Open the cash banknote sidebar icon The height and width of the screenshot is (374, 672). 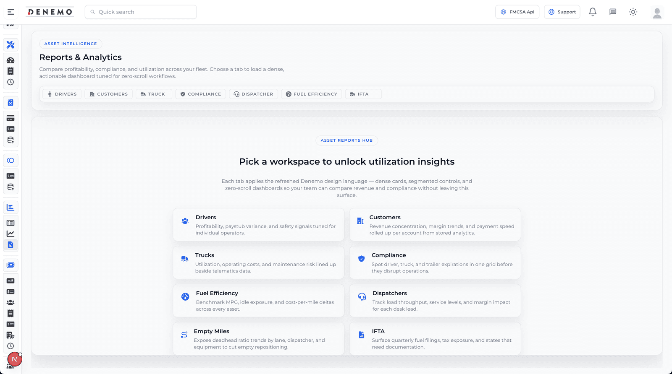[x=10, y=265]
